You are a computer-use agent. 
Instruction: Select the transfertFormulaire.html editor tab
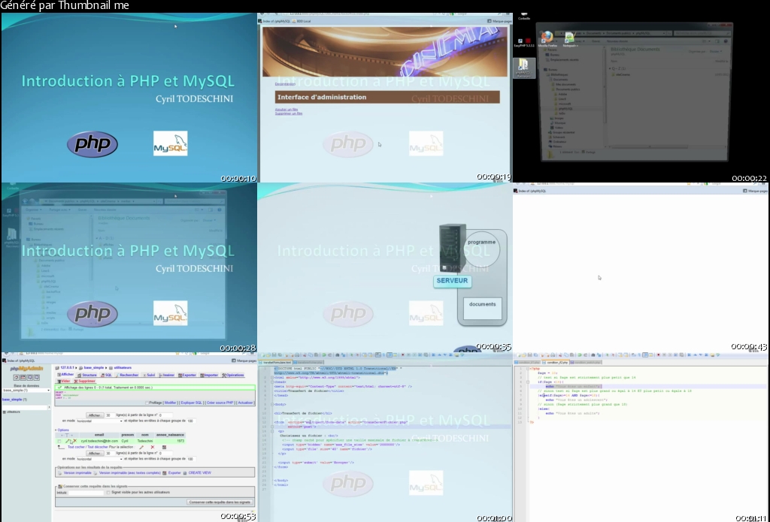276,363
